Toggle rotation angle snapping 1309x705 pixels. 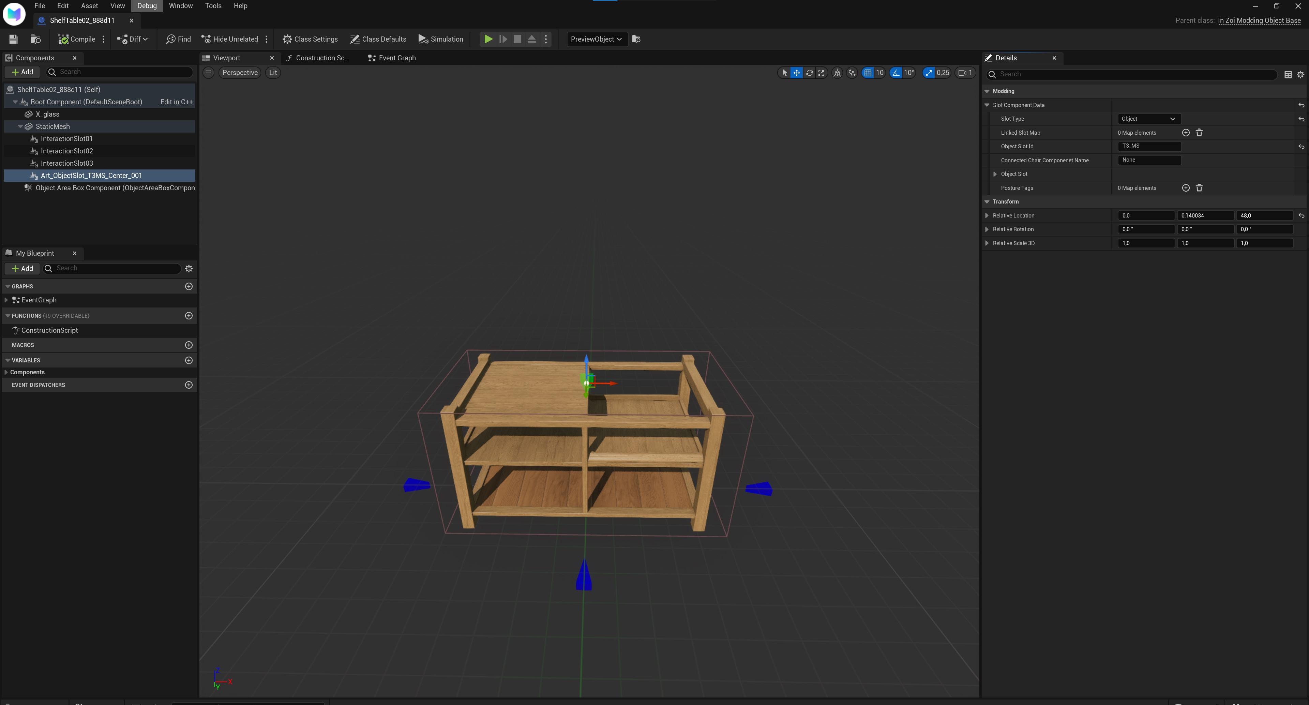click(896, 73)
